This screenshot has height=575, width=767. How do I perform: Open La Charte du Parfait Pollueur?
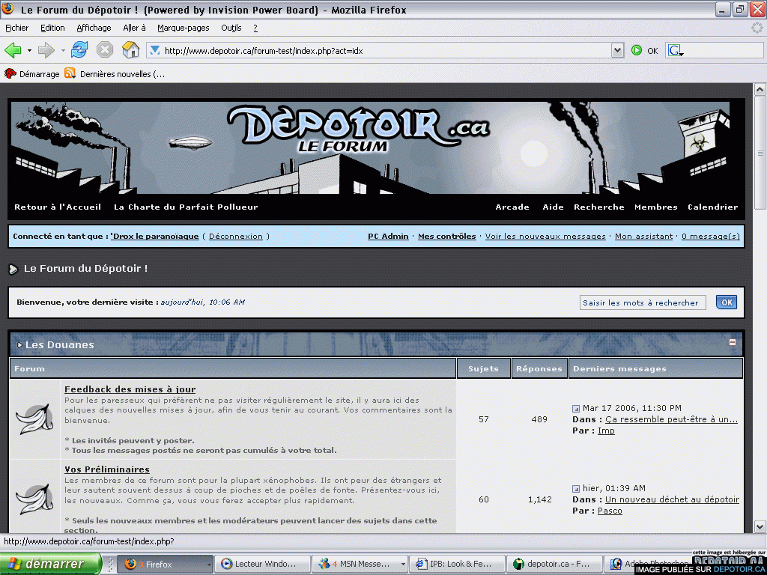[x=186, y=207]
